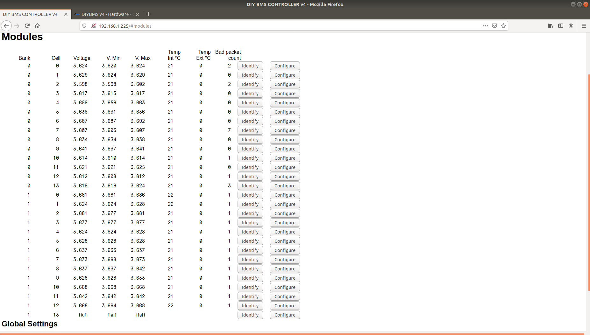Open a new browser tab
The width and height of the screenshot is (590, 335).
click(148, 14)
